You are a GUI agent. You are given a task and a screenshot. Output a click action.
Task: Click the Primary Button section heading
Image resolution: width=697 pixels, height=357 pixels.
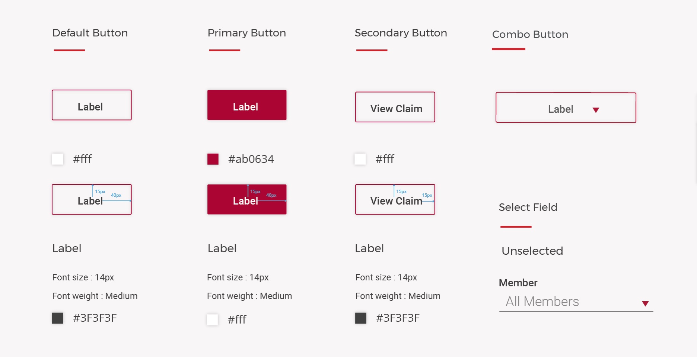(246, 33)
